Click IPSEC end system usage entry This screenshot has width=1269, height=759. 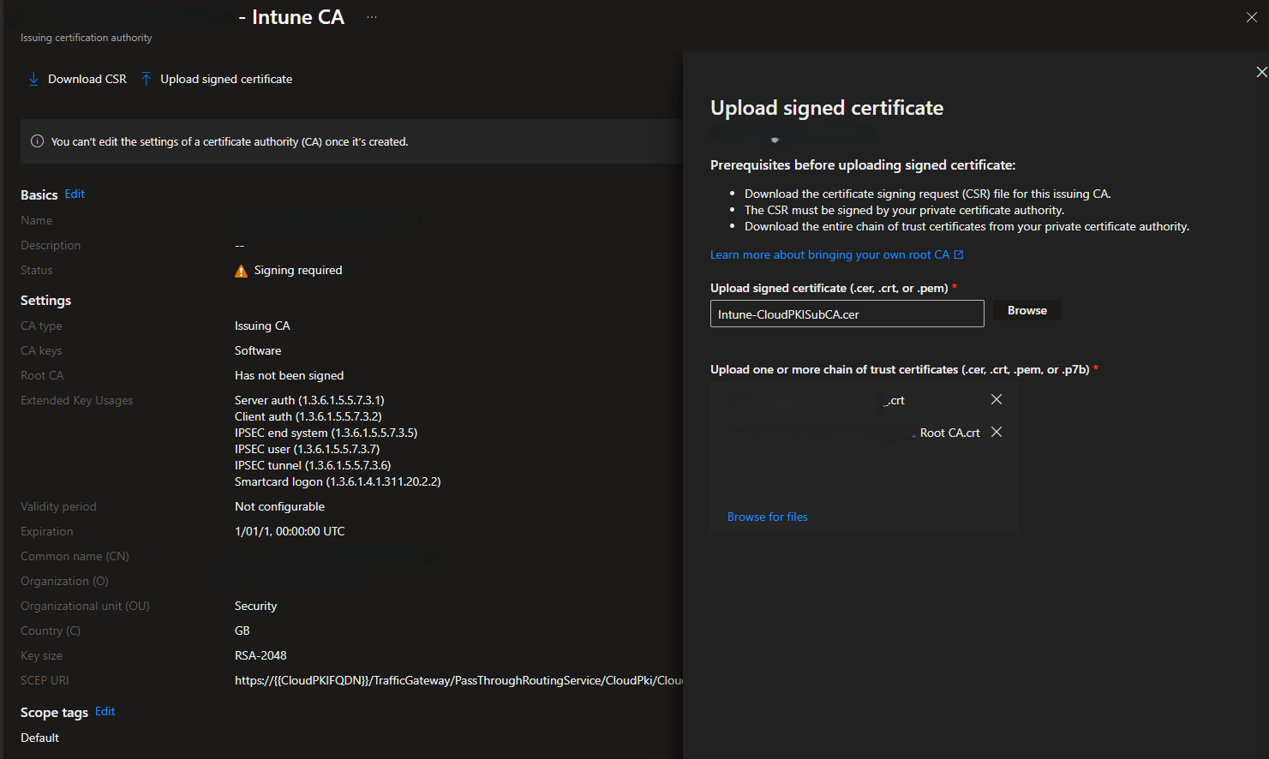(326, 433)
